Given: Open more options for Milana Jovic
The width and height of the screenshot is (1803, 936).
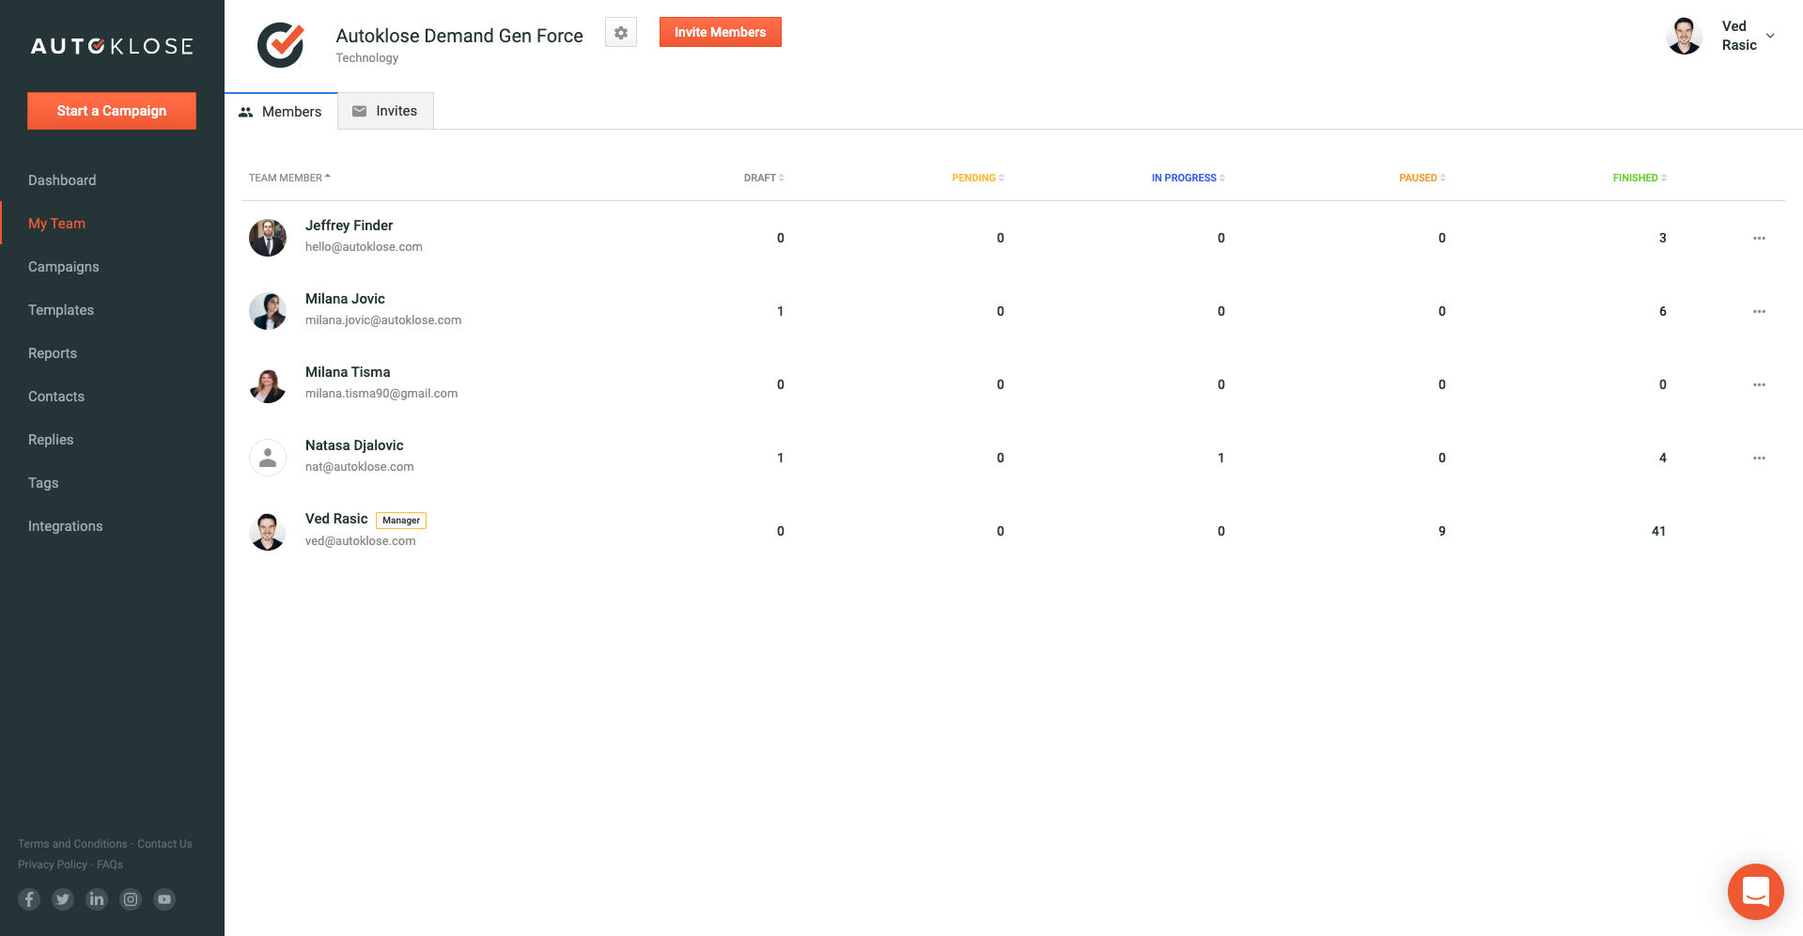Looking at the screenshot, I should pos(1759,311).
